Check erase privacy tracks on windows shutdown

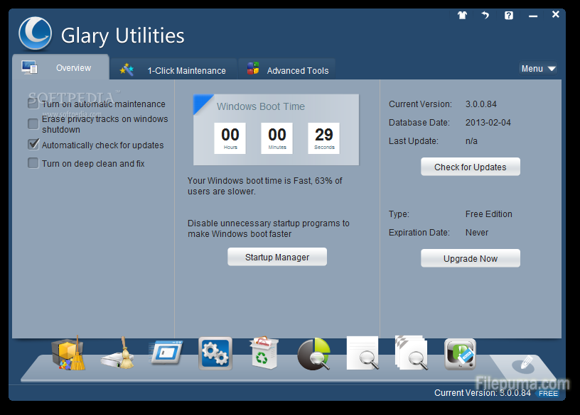coord(33,124)
